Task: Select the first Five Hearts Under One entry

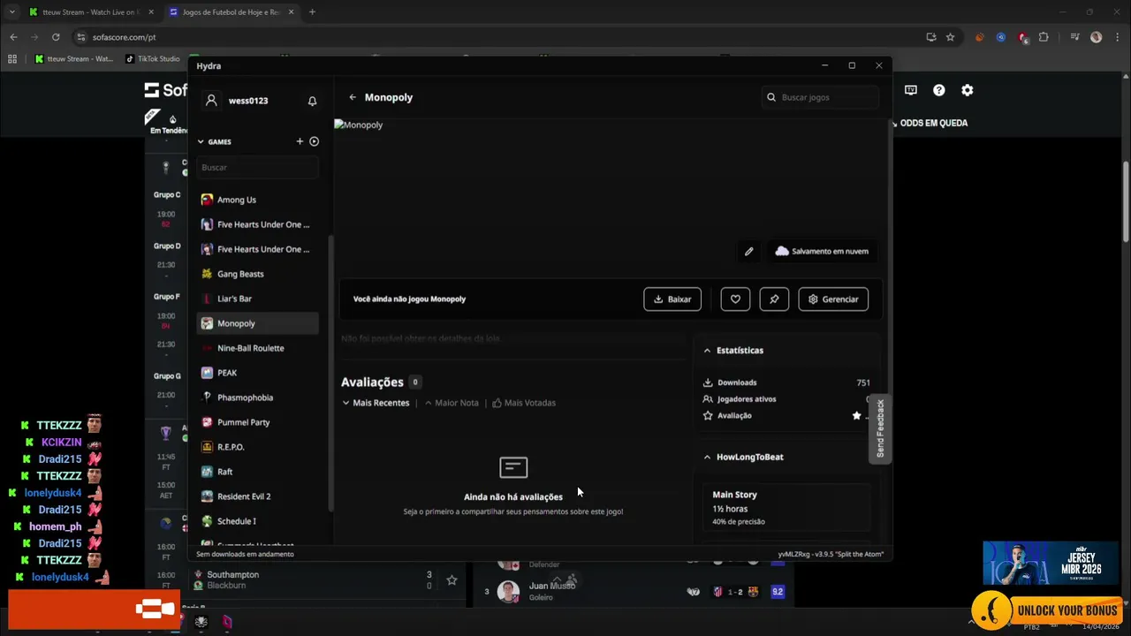Action: pyautogui.click(x=257, y=224)
